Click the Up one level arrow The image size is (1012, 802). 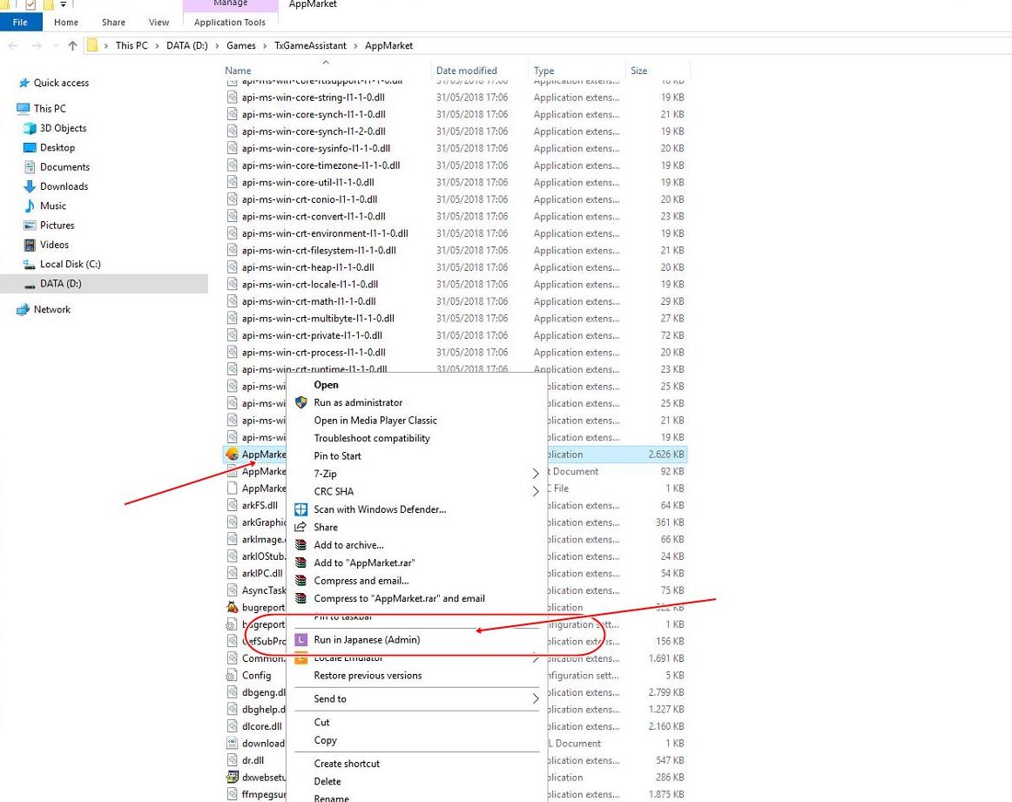click(x=72, y=45)
